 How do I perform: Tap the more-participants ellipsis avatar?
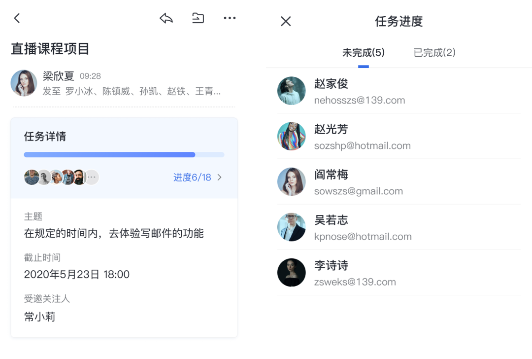[x=92, y=178]
